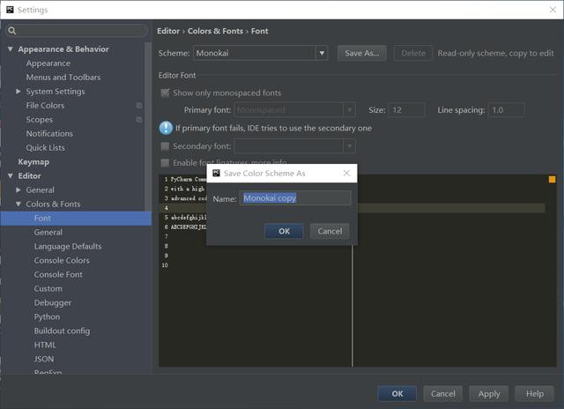This screenshot has height=409, width=564.
Task: Open Buildout config color settings
Action: (x=62, y=331)
